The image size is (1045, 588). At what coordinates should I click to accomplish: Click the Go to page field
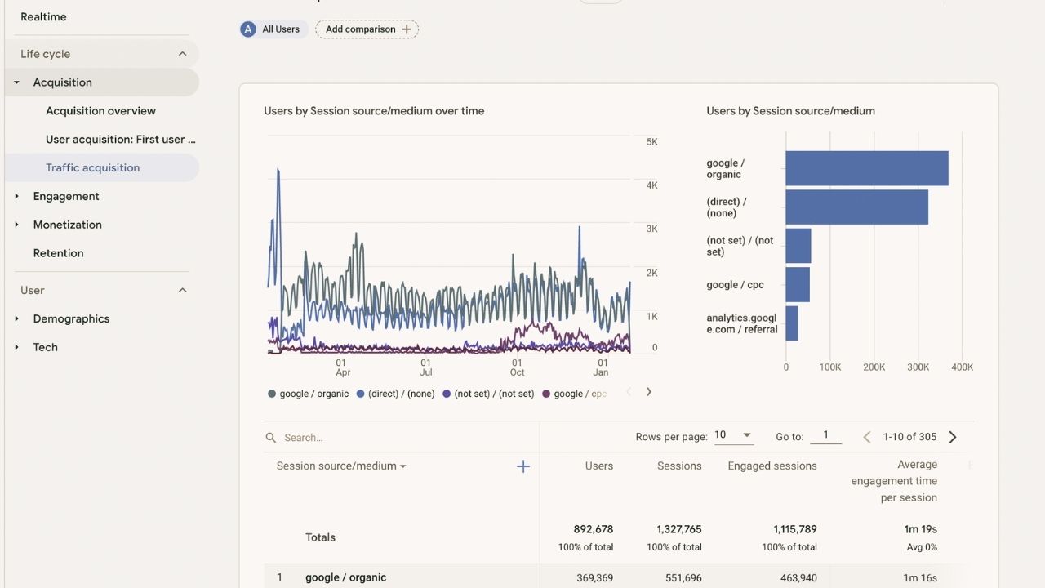825,436
